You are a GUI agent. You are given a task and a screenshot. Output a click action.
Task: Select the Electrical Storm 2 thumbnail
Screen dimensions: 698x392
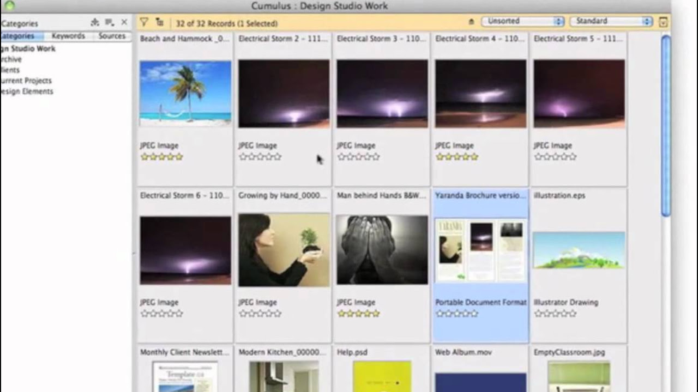284,94
